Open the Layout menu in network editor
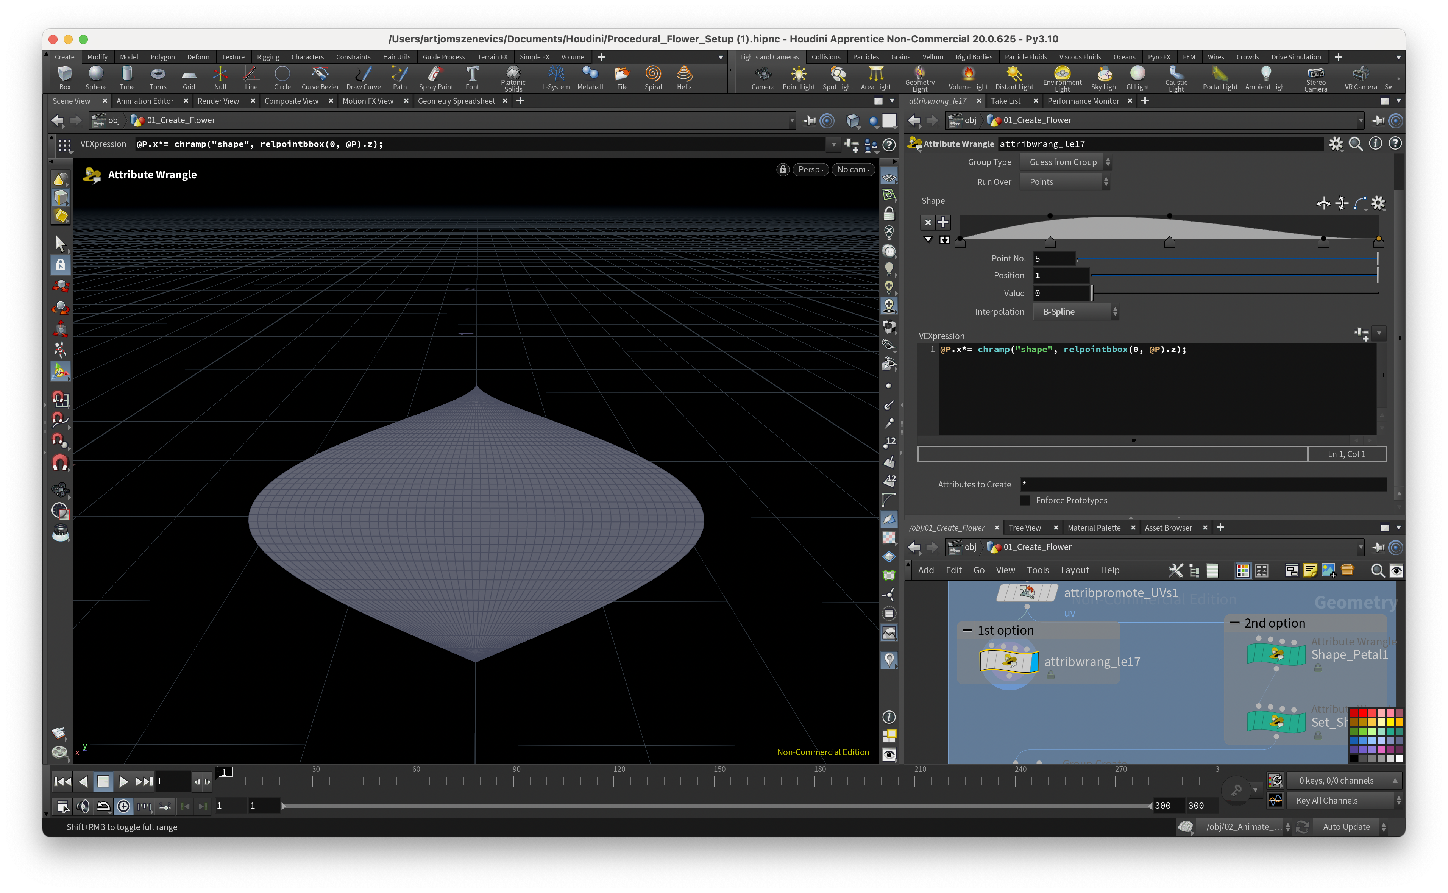The height and width of the screenshot is (893, 1448). pyautogui.click(x=1074, y=570)
